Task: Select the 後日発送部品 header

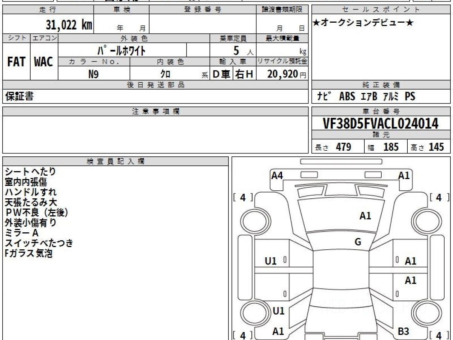Action: 155,85
